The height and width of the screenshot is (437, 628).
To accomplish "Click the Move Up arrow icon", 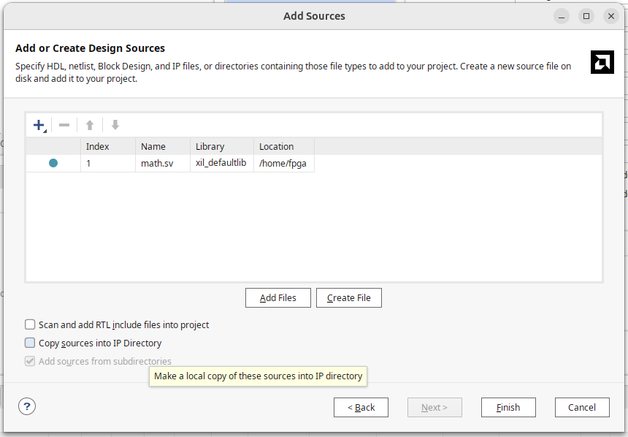I will [x=90, y=125].
